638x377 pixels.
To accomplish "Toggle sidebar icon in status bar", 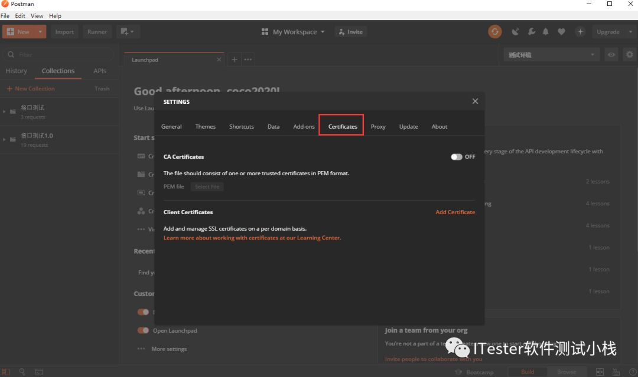I will (x=6, y=372).
